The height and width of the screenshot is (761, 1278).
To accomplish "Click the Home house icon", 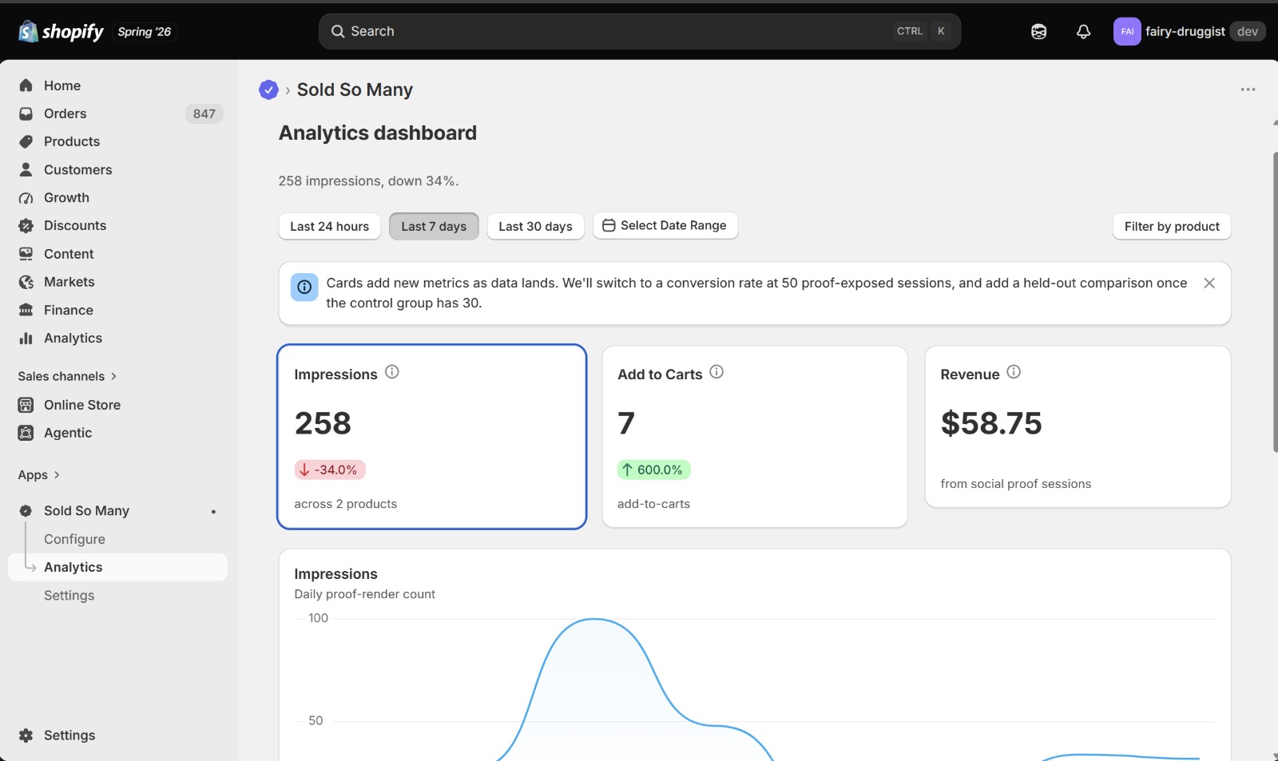I will click(26, 85).
